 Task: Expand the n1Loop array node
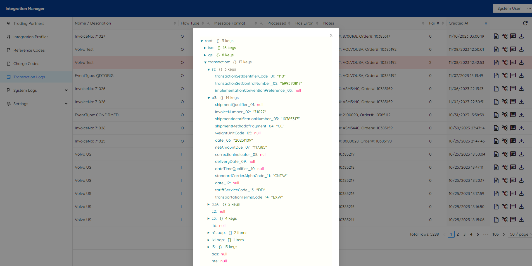208,233
